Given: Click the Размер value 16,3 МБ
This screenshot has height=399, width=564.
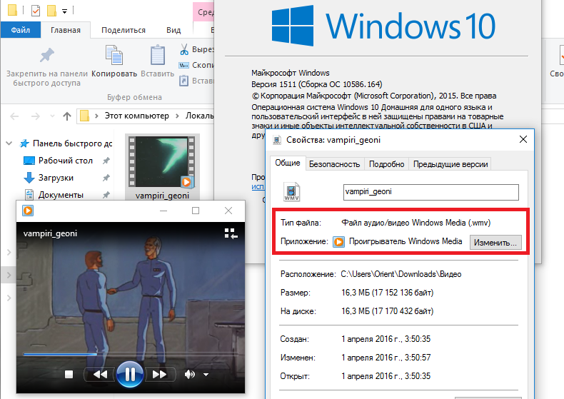Looking at the screenshot, I should 388,292.
